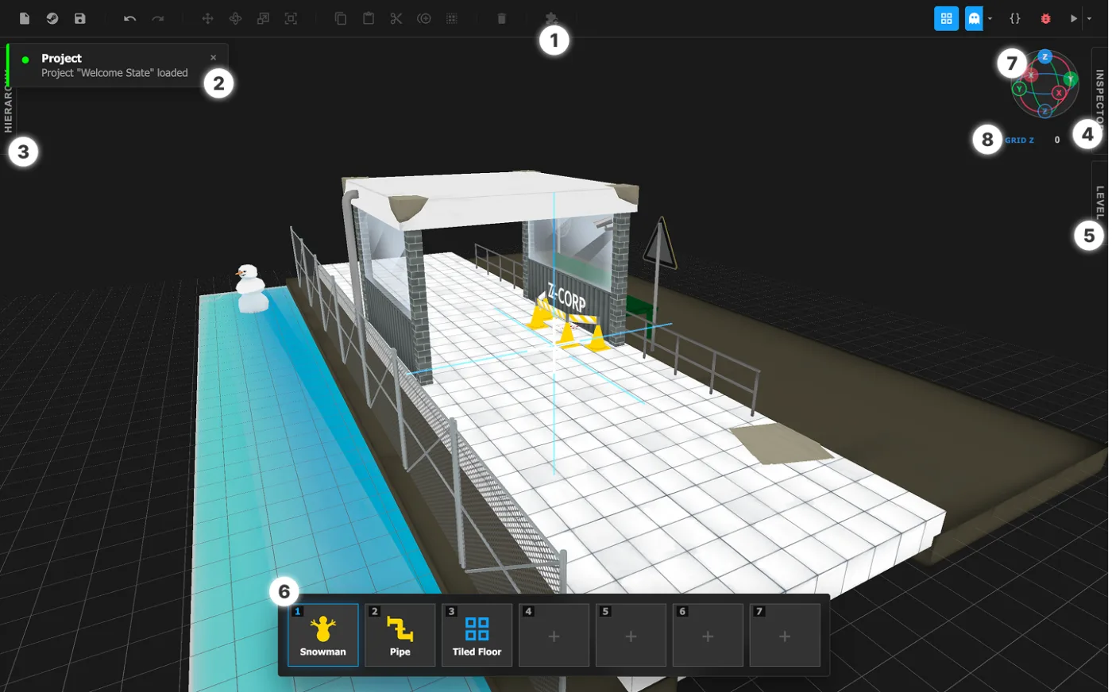Expand the ghost button dropdown arrow
This screenshot has height=692, width=1112.
(990, 18)
